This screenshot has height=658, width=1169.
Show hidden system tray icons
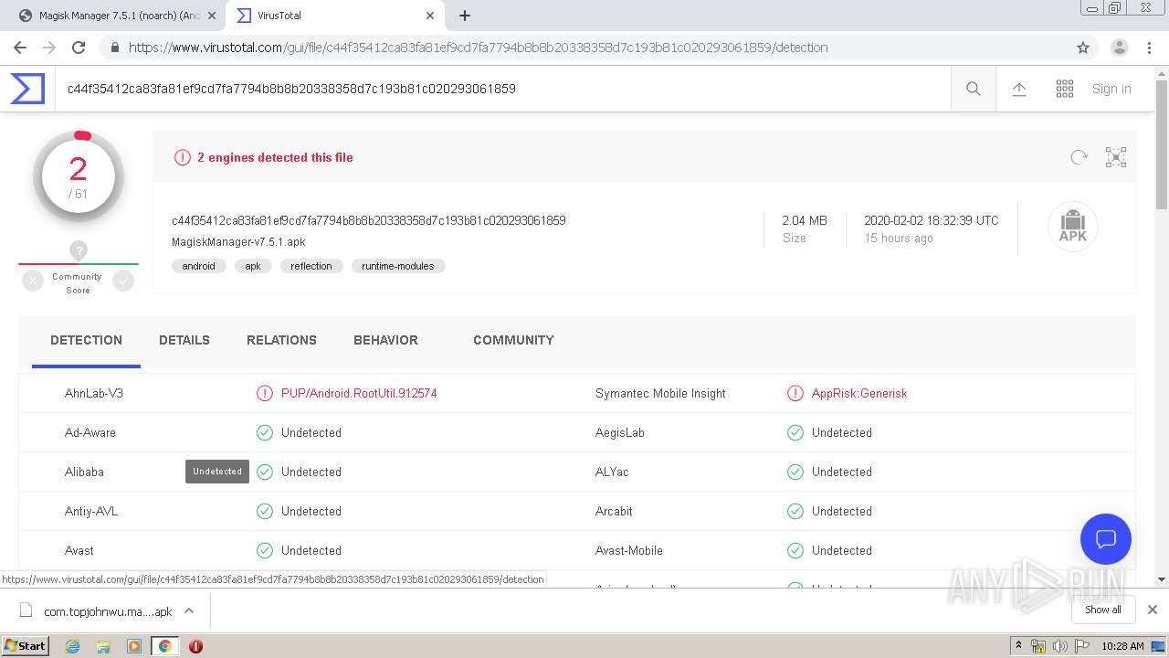[x=1019, y=646]
